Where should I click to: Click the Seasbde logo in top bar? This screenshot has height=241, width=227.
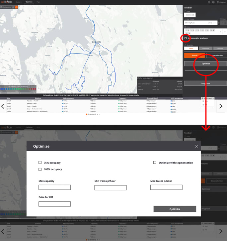pos(6,2)
